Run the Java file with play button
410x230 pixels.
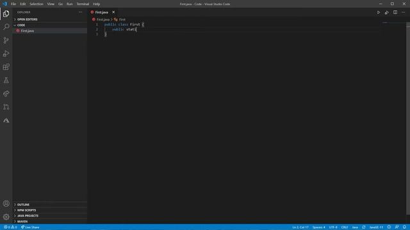pyautogui.click(x=379, y=12)
